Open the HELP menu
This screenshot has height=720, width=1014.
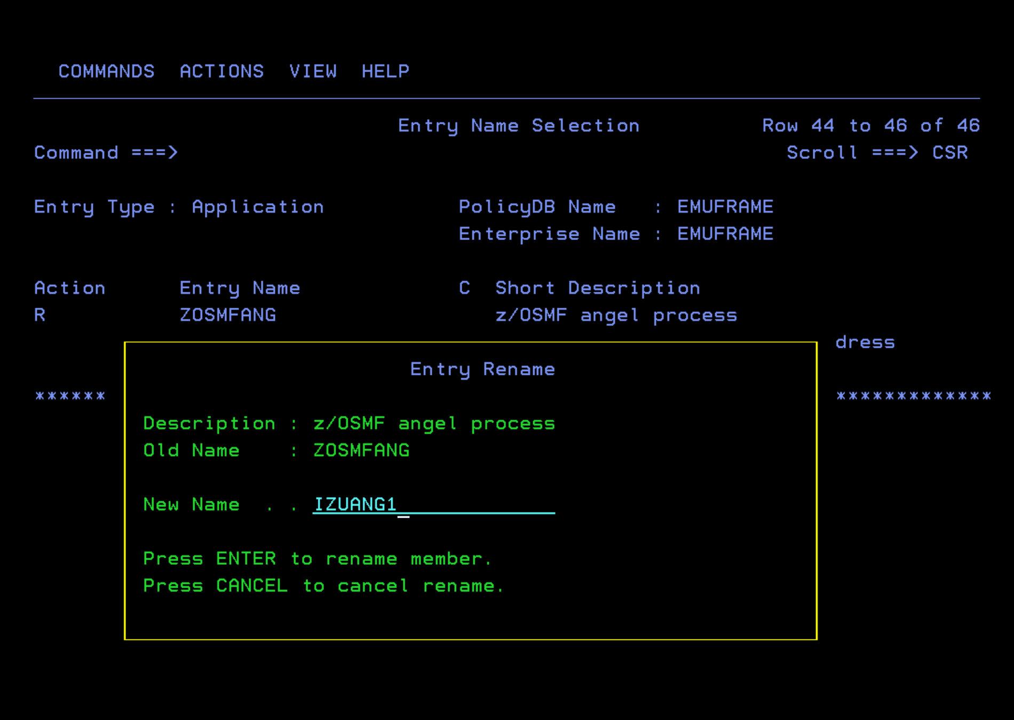[x=385, y=71]
